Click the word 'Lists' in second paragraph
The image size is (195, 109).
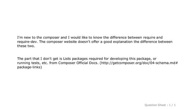(67, 58)
